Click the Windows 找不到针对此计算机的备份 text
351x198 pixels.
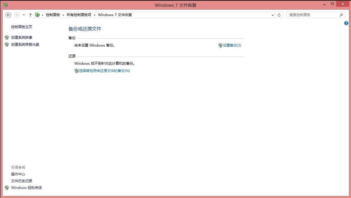tap(105, 64)
